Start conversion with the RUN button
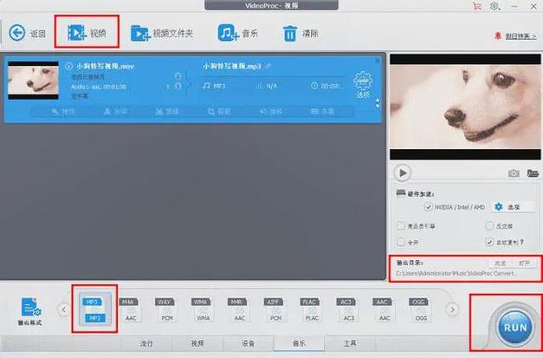Viewport: 543px width, 358px height. tap(515, 328)
